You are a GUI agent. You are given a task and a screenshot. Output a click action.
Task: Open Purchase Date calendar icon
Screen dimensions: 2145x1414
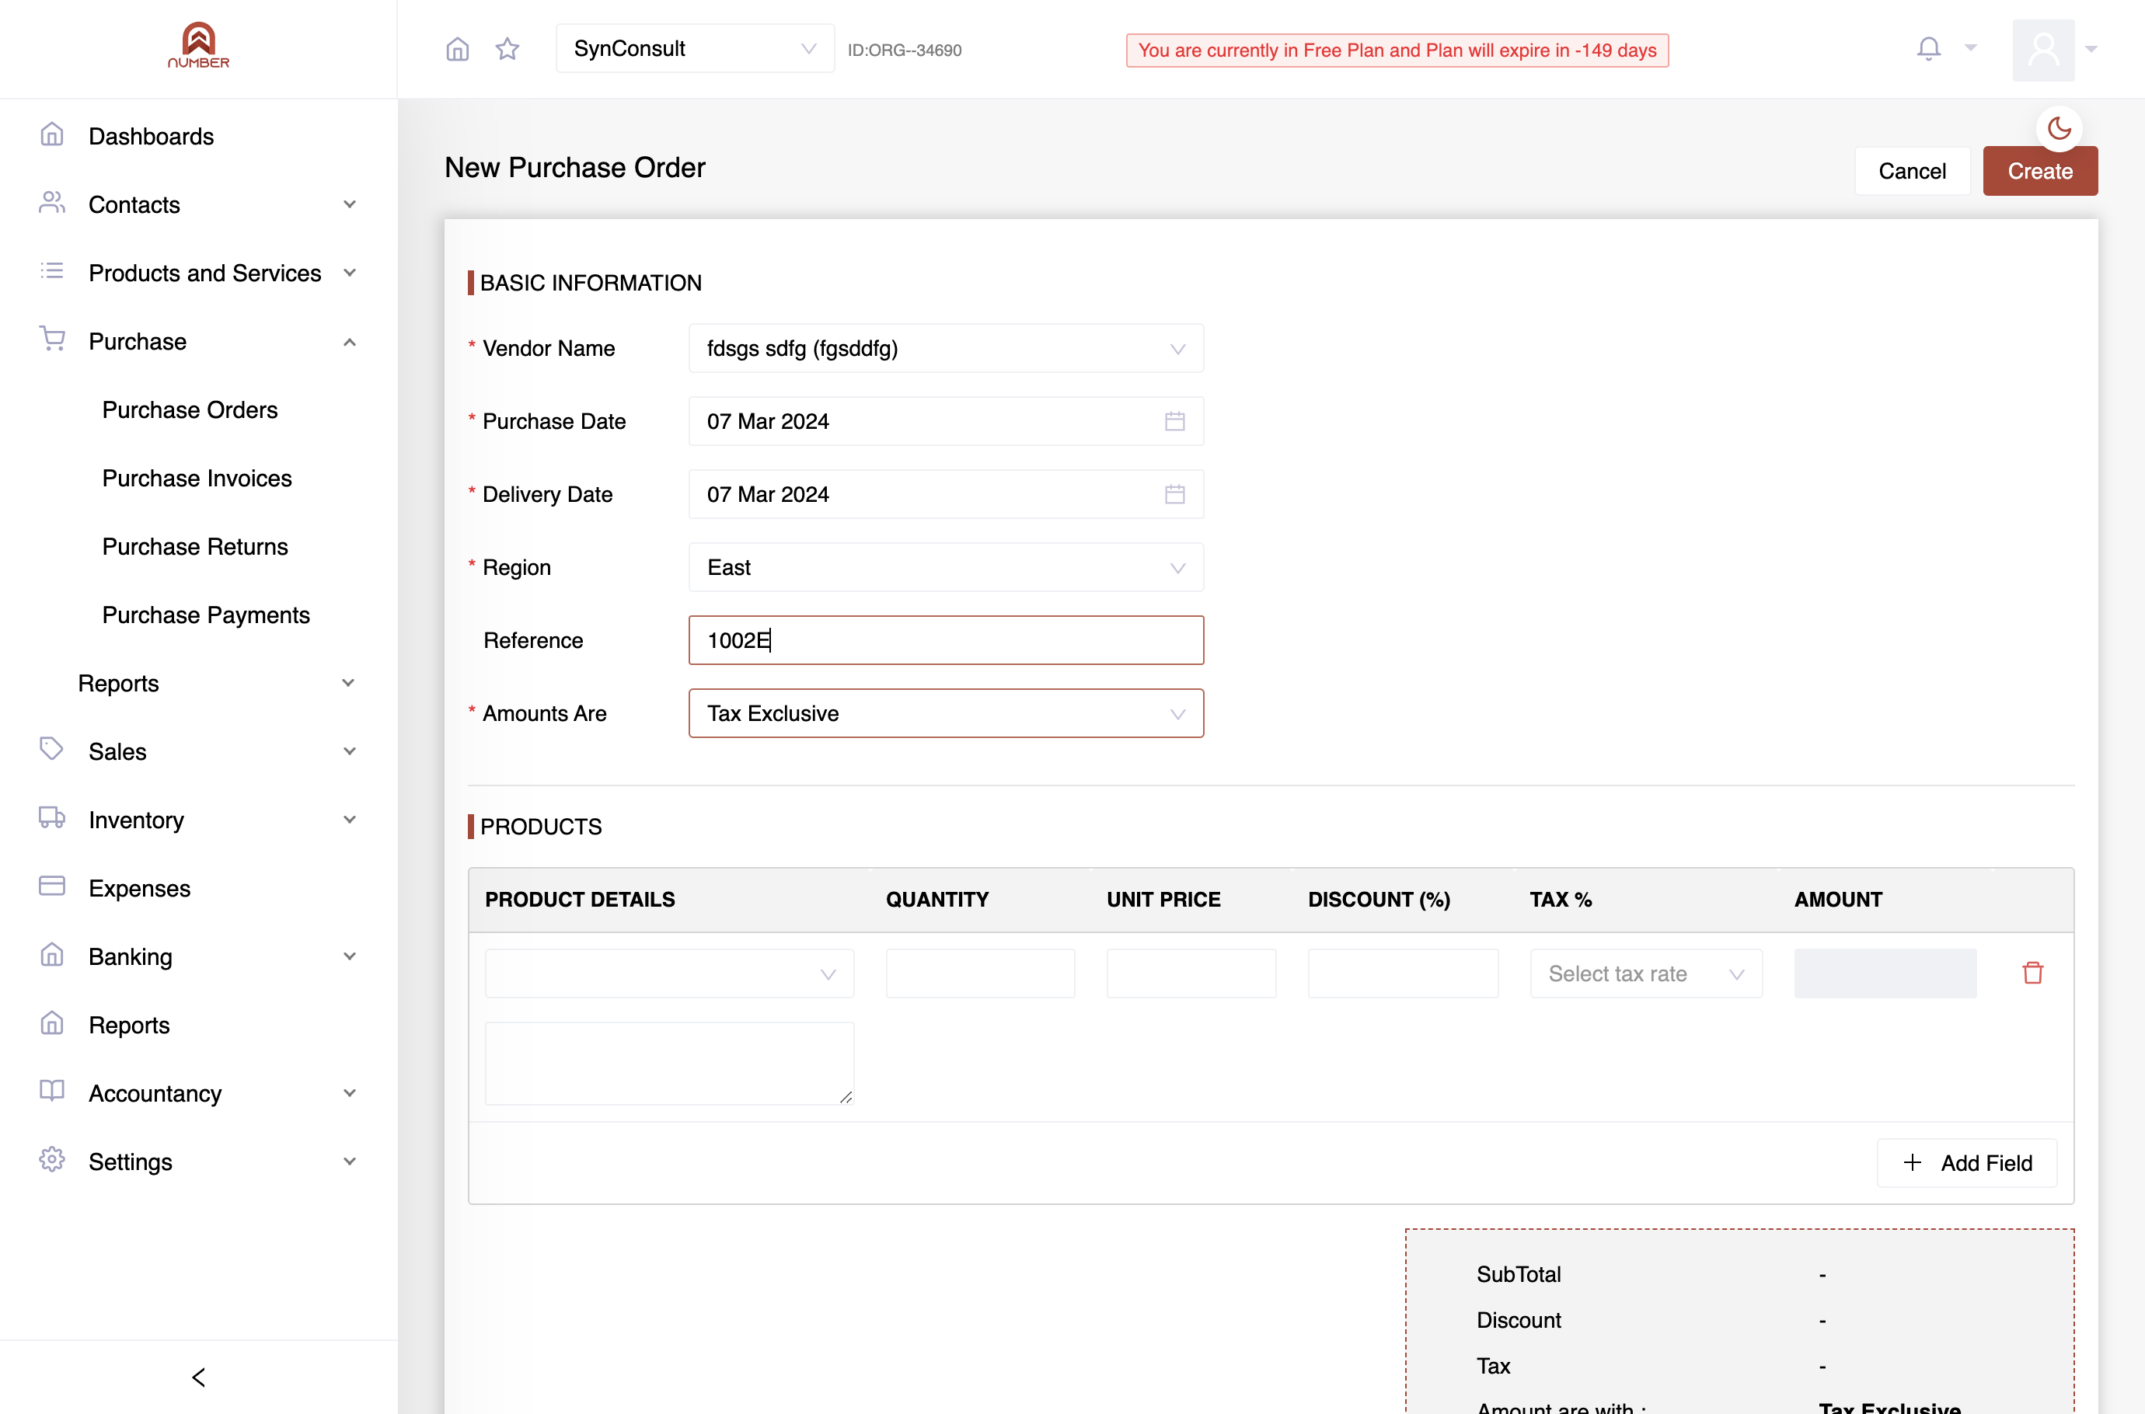[1174, 421]
